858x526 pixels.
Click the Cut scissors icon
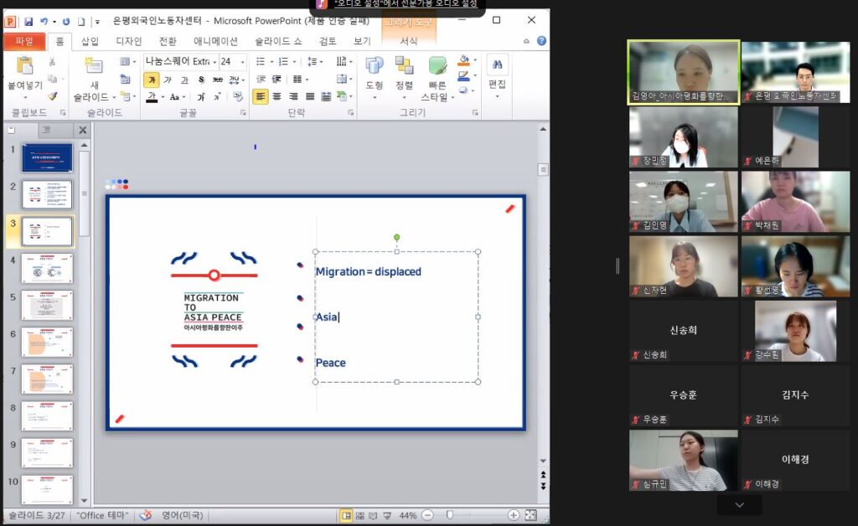[52, 62]
